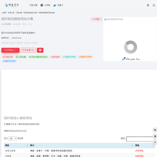157x157 pixels.
Task: Open the user account icon
Action: coord(148,5)
